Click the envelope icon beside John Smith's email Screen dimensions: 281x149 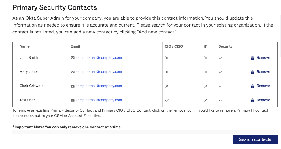[73, 58]
